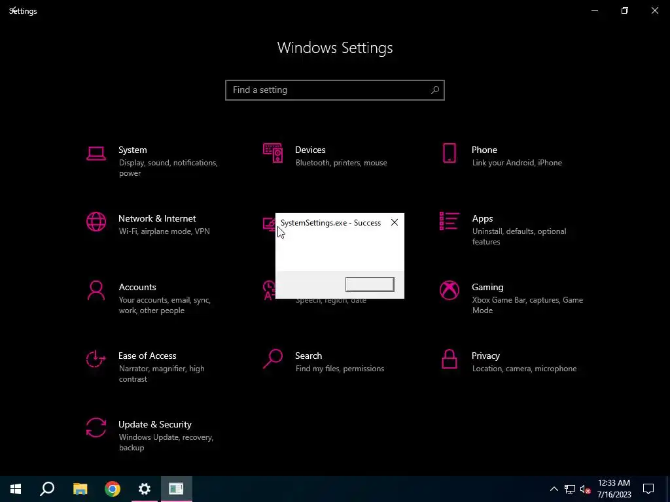
Task: Click 'Bluetooth, printers, mouse' description
Action: (x=341, y=163)
